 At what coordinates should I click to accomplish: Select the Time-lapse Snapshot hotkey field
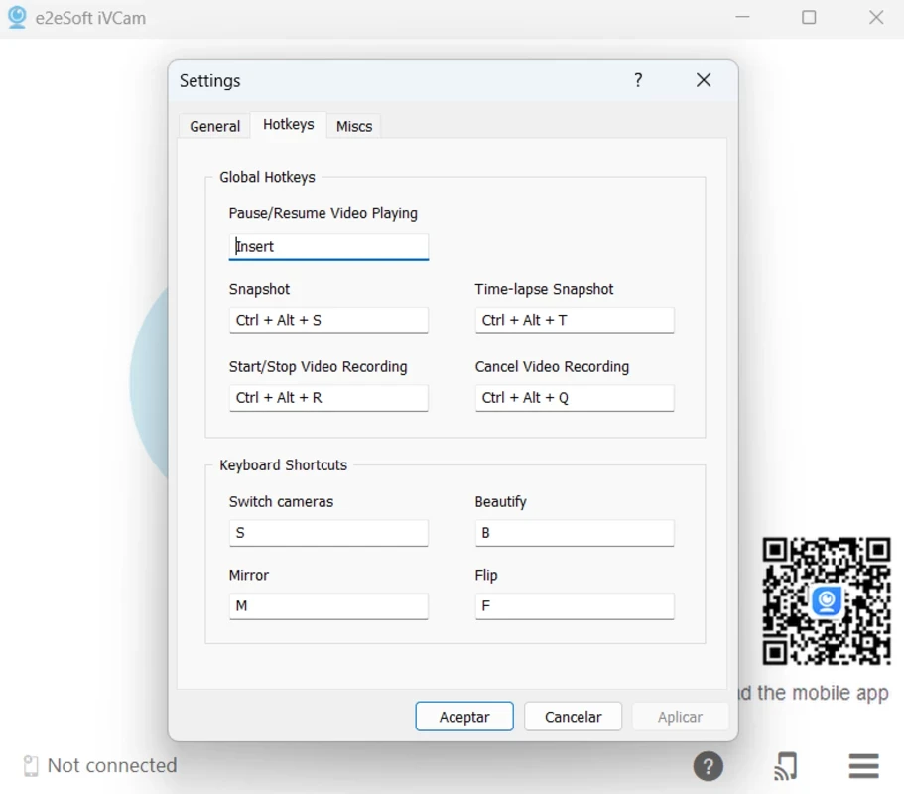(x=575, y=320)
